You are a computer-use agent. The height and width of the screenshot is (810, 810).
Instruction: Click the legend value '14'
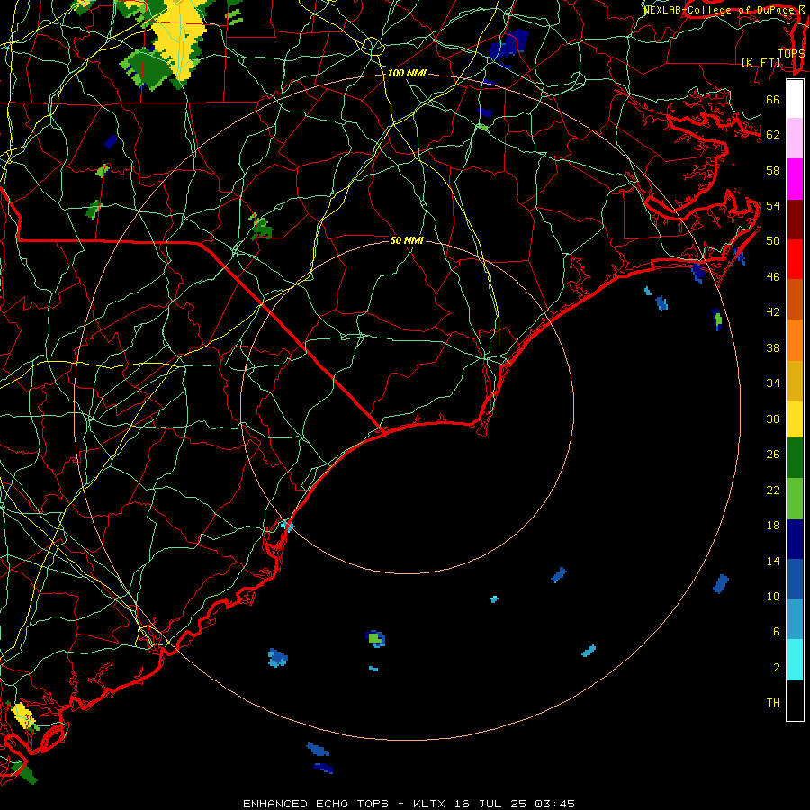773,561
